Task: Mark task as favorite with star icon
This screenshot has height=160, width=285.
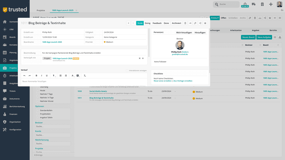Action: tap(205, 23)
